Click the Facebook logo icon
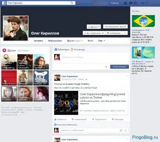The width and height of the screenshot is (160, 142). (x=4, y=3)
